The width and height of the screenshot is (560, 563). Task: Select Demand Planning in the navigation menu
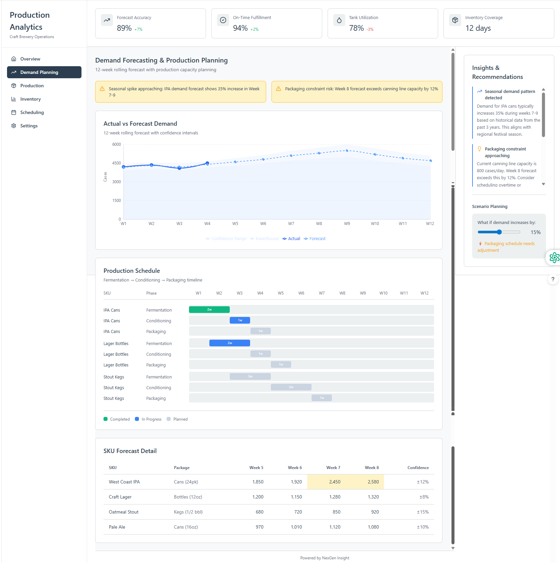pos(44,72)
